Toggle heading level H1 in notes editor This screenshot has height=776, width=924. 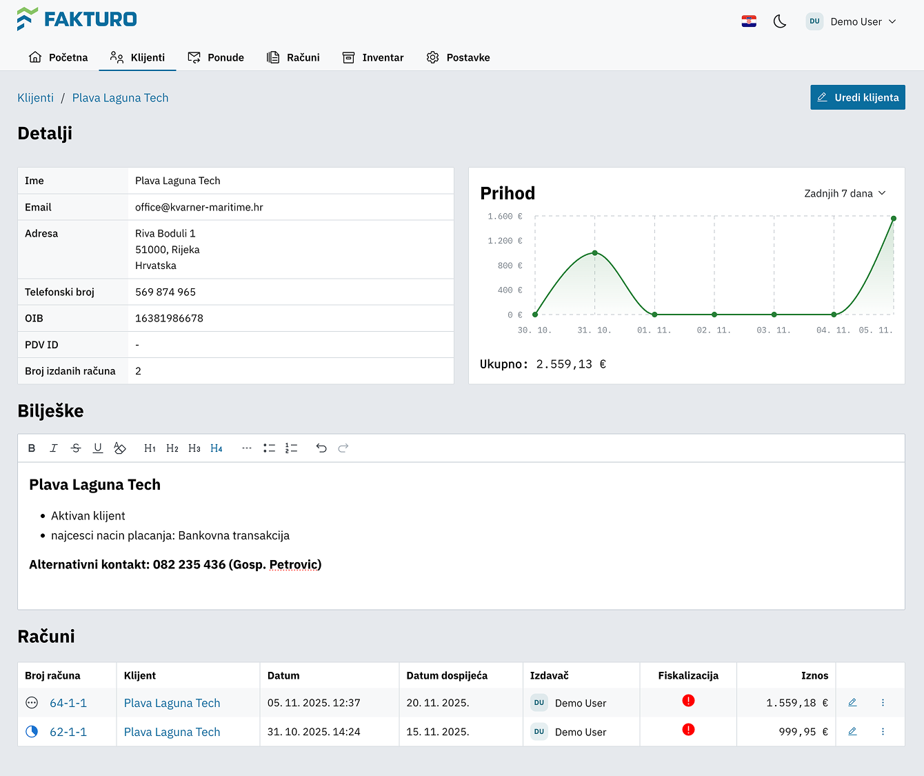(150, 448)
